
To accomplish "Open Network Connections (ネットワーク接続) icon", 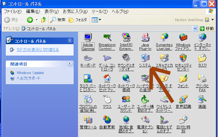I will [126, 78].
